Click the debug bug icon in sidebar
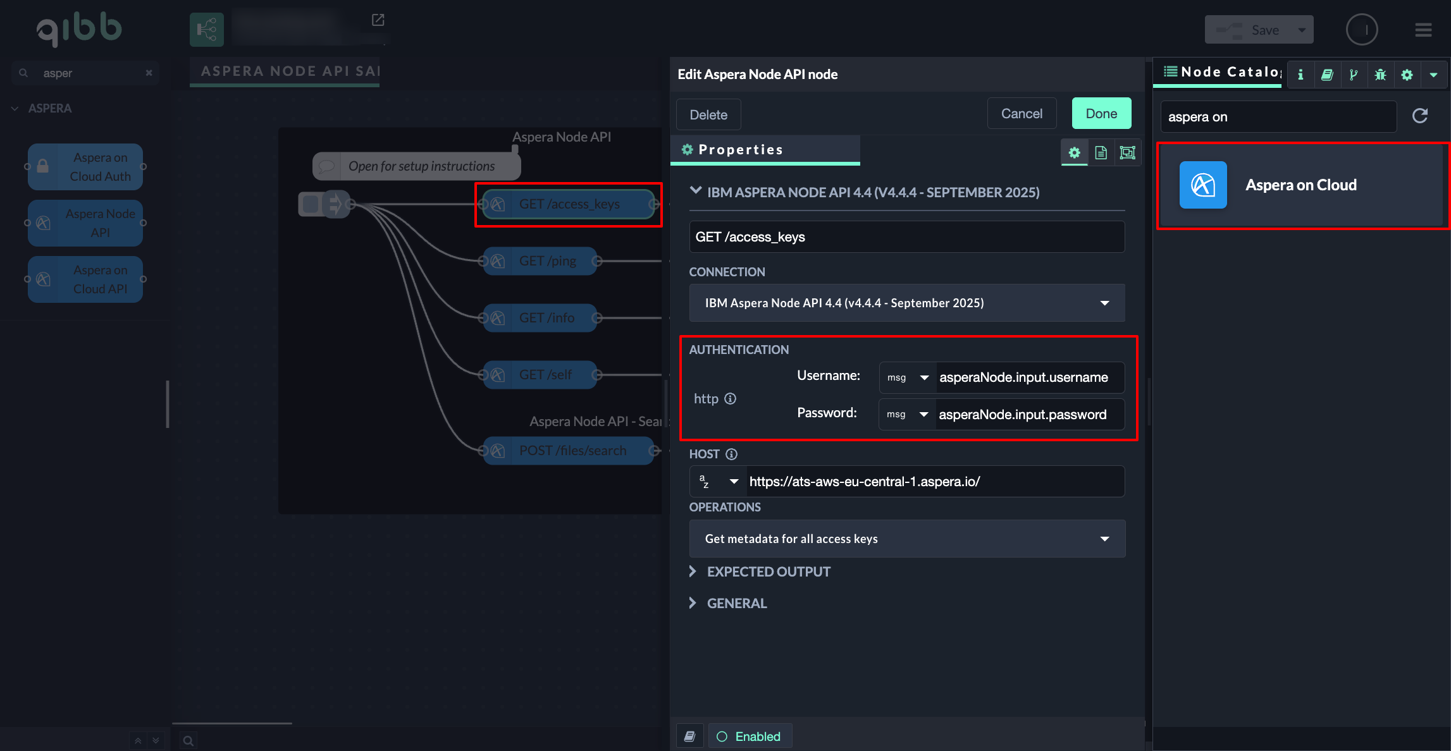Screen dimensions: 1451x751 pyautogui.click(x=1380, y=75)
